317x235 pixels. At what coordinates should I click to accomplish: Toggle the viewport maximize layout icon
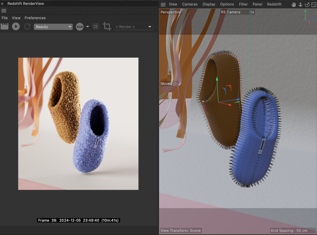coord(314,4)
